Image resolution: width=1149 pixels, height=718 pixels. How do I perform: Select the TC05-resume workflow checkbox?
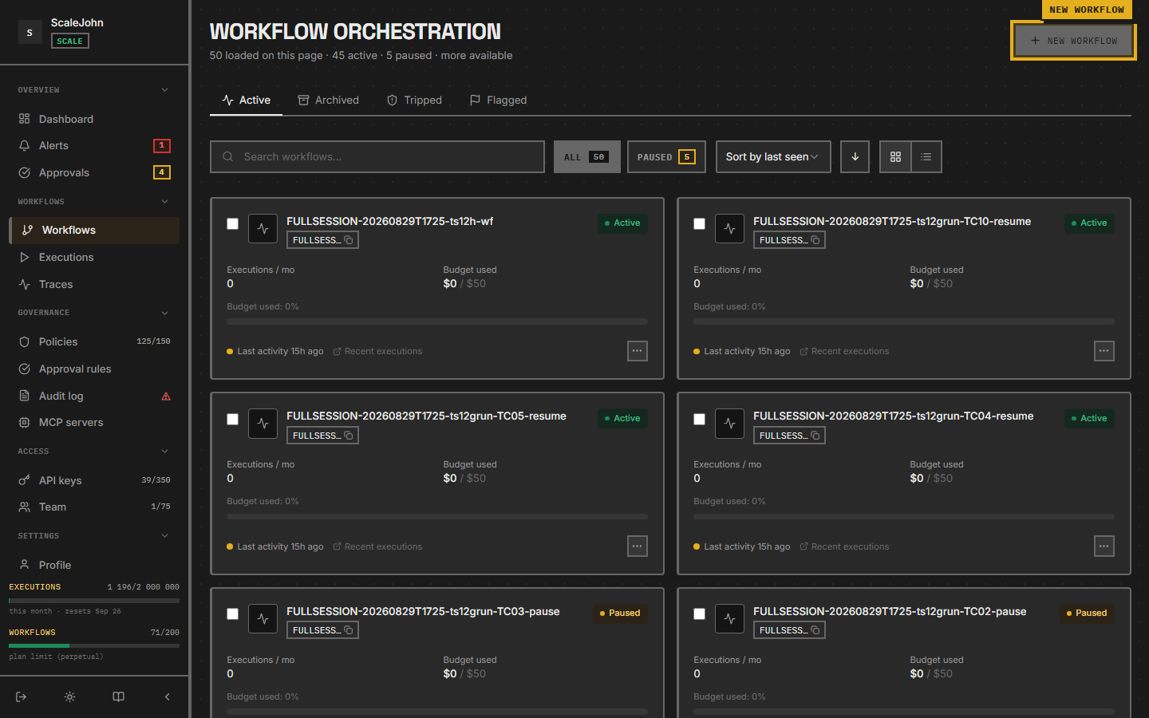tap(232, 419)
